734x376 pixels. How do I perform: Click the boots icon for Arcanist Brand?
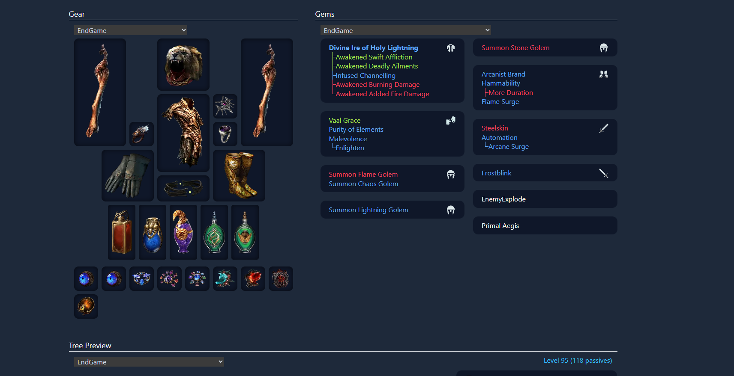pos(604,74)
